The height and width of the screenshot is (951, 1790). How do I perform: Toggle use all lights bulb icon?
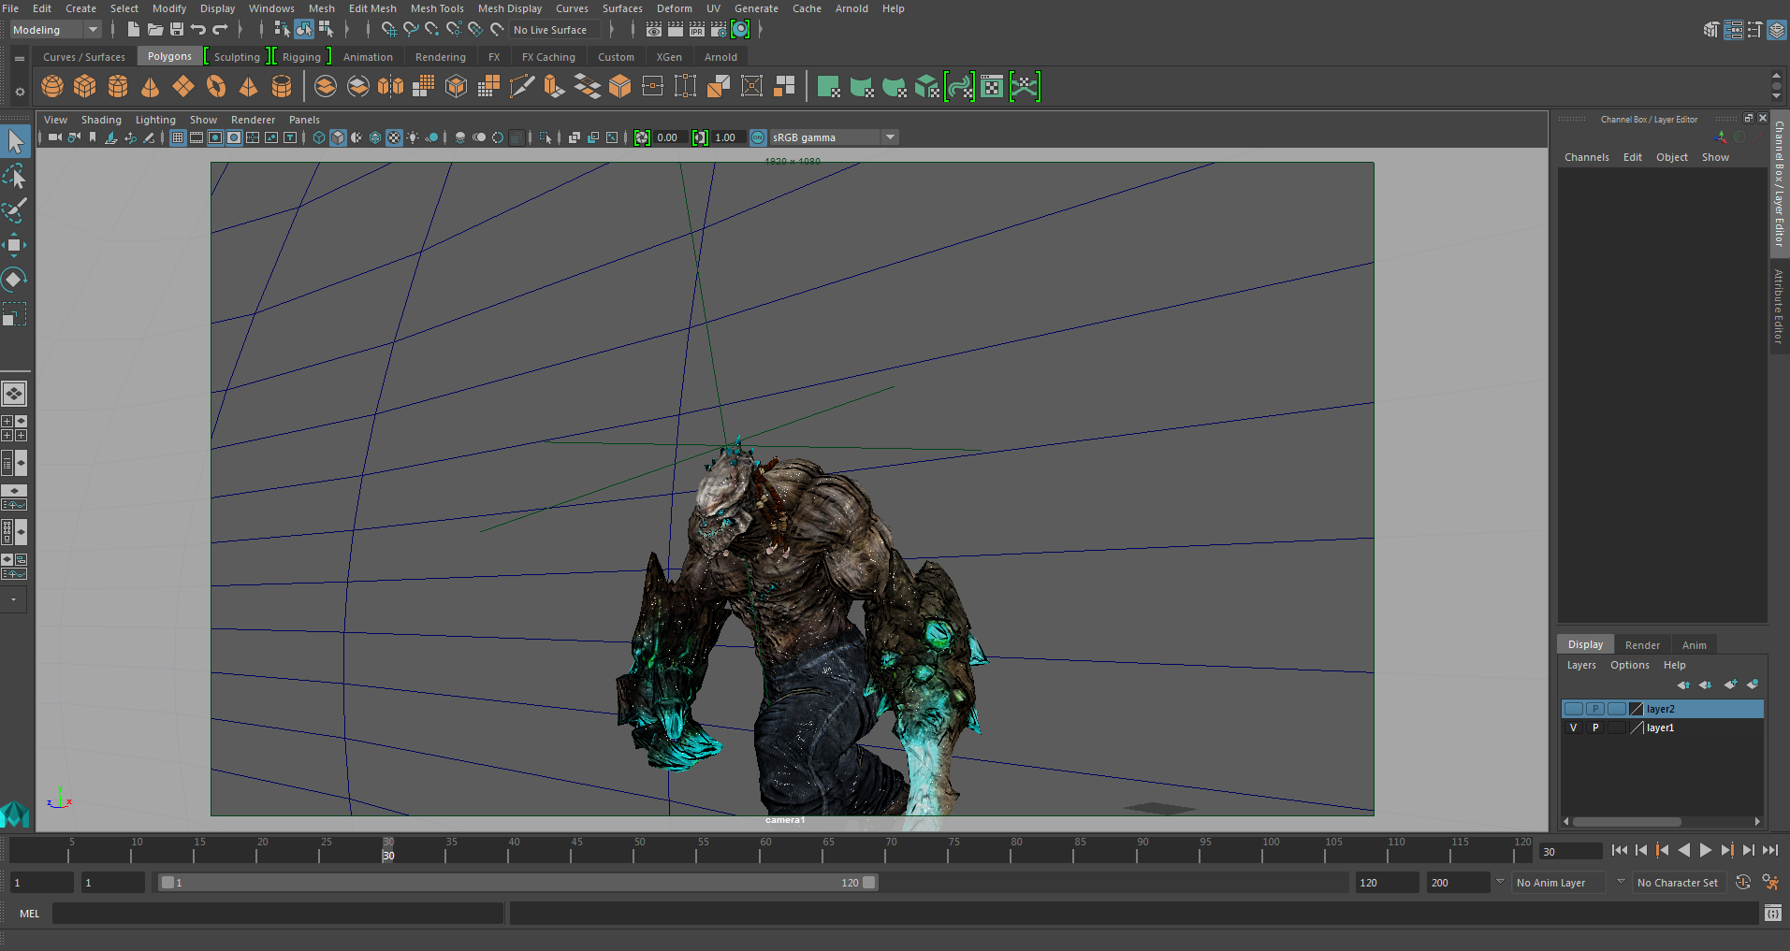coord(413,137)
